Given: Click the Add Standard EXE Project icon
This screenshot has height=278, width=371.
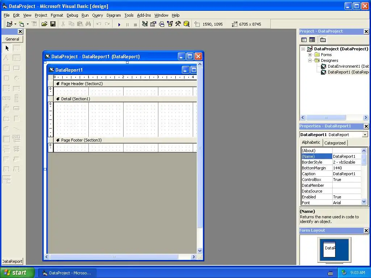Looking at the screenshot, I should tap(9, 24).
